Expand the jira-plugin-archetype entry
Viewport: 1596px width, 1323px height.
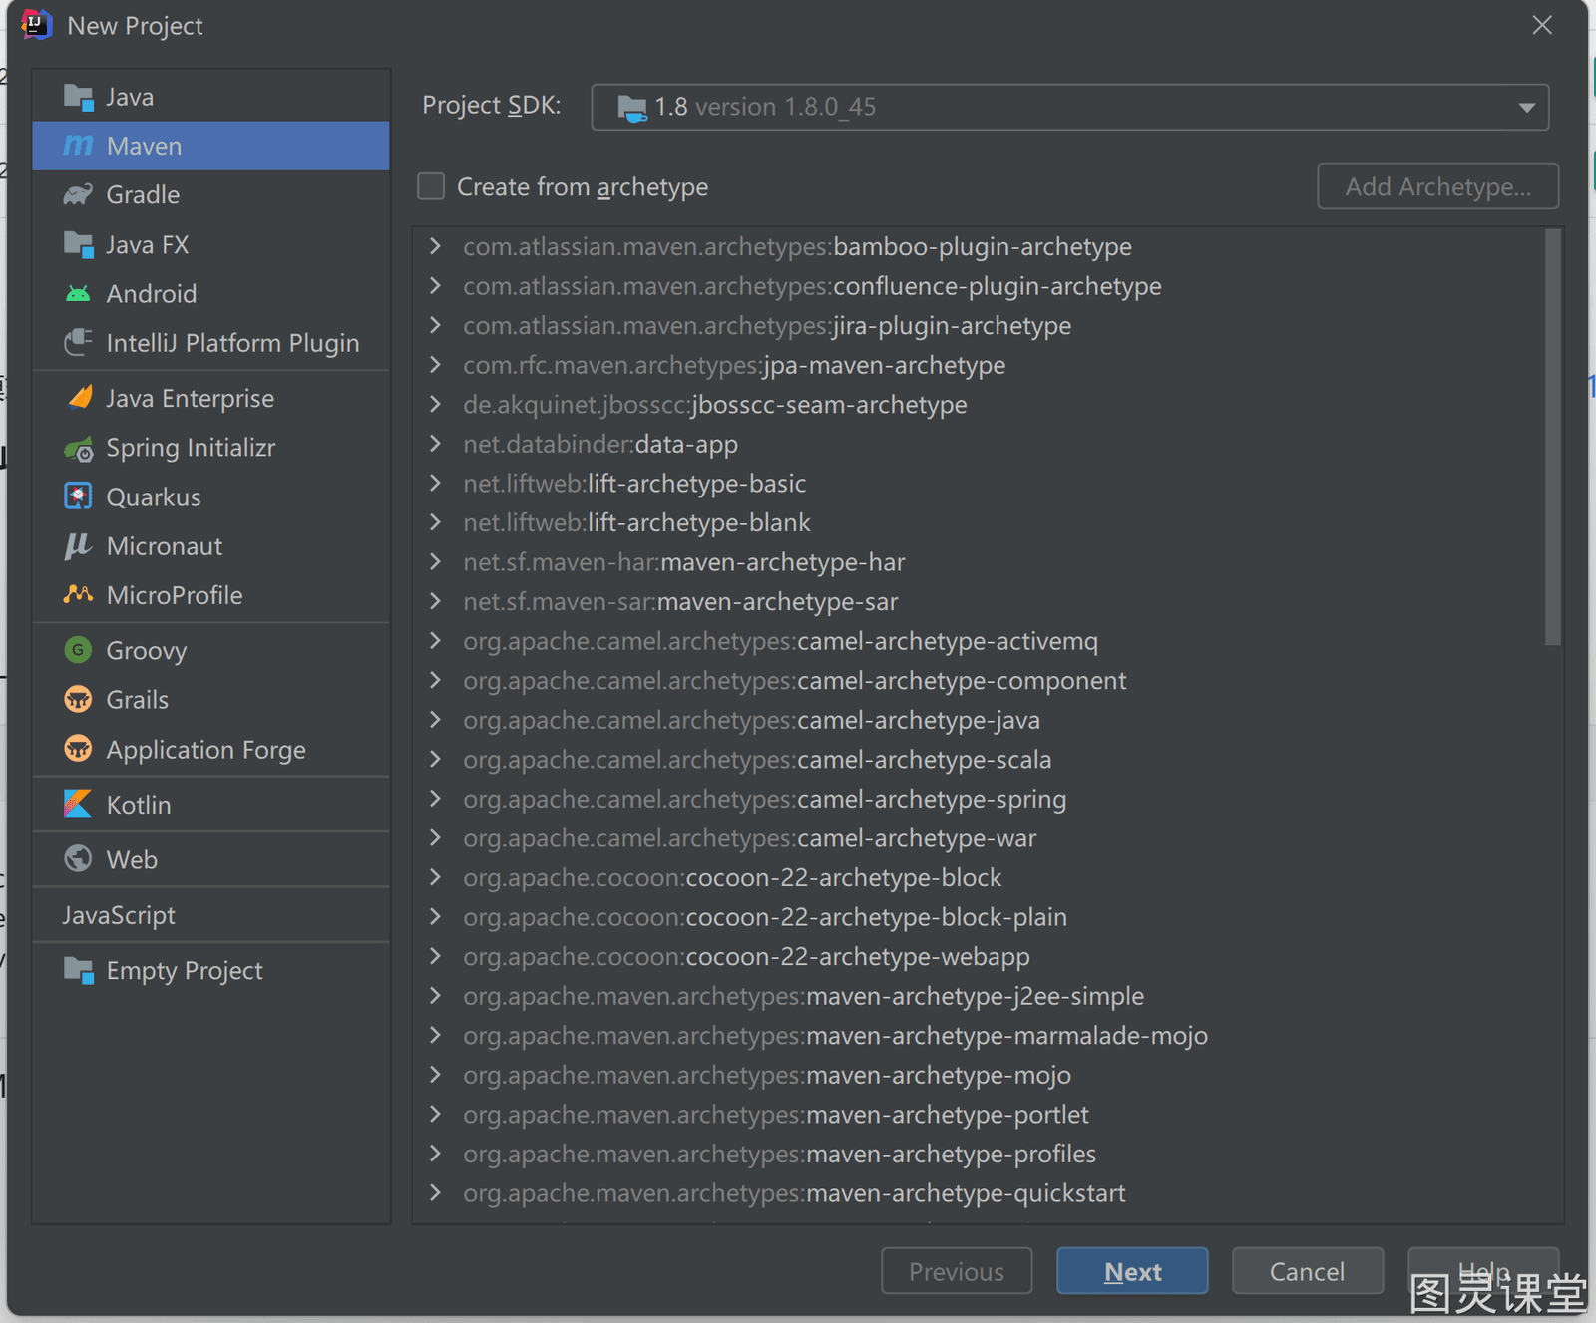pos(435,325)
